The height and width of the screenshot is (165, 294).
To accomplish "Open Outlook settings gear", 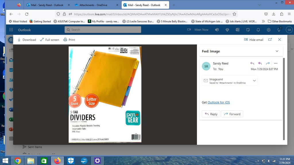I will tap(268, 30).
